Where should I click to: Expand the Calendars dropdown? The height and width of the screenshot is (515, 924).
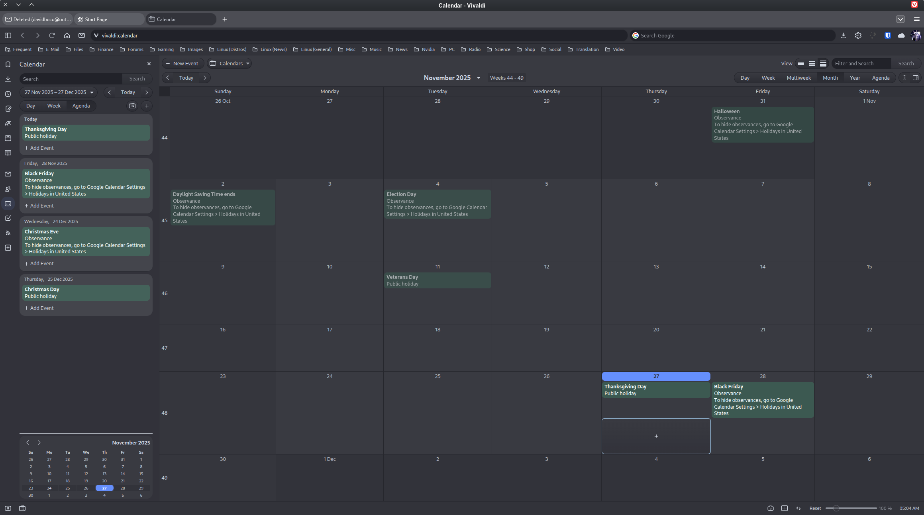point(230,63)
